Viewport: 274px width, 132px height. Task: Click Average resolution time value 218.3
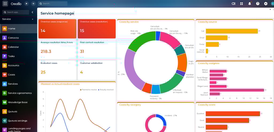point(46,52)
